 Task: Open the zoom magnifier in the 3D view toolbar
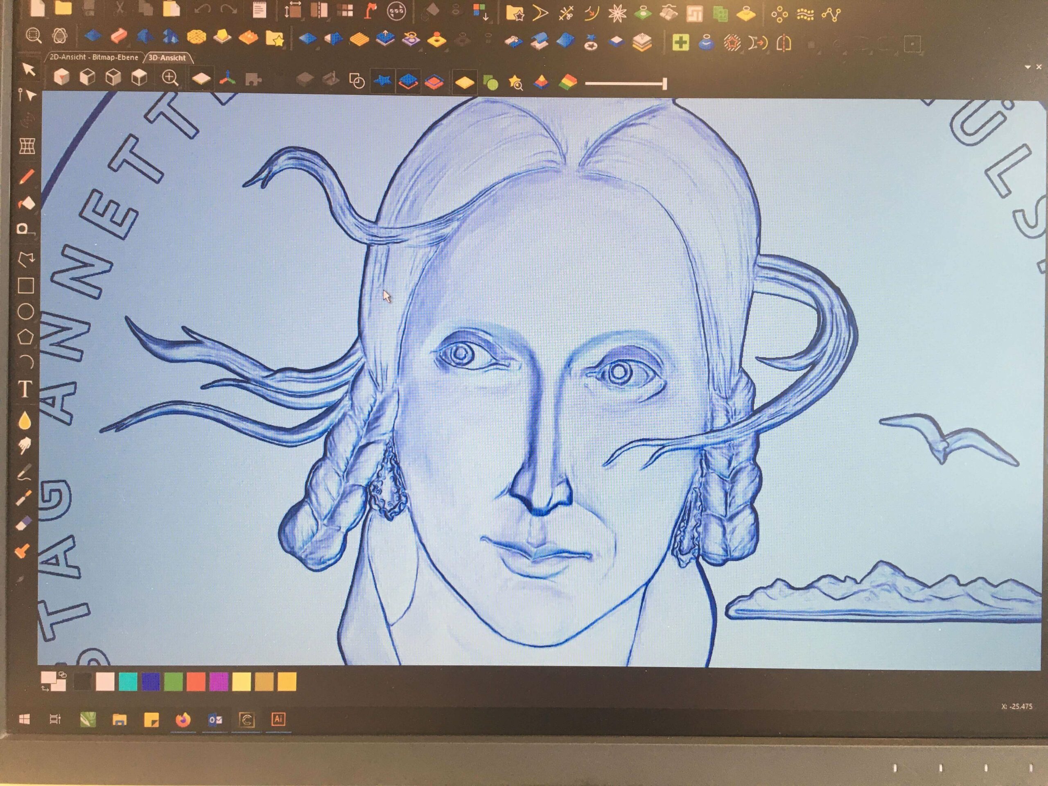(170, 78)
